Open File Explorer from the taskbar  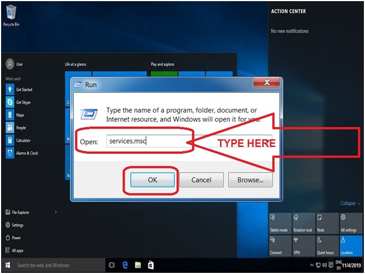(x=138, y=265)
